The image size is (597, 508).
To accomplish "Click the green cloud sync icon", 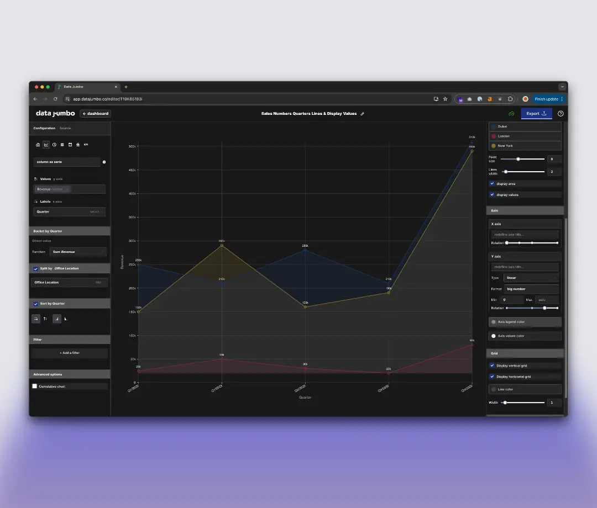I will point(511,114).
